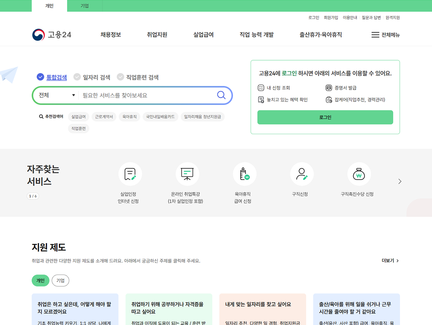
Task: Show next page of 자주찾는 서비스
Action: pyautogui.click(x=400, y=181)
